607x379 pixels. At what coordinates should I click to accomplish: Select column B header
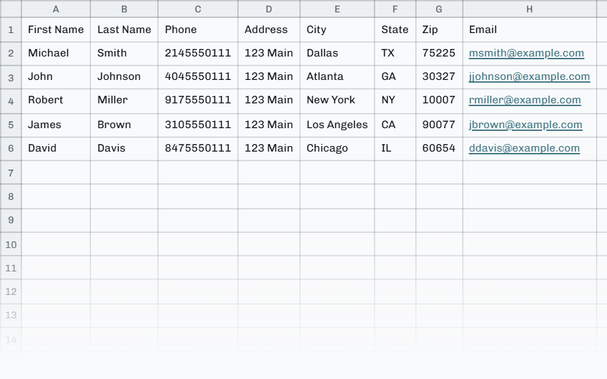click(124, 9)
